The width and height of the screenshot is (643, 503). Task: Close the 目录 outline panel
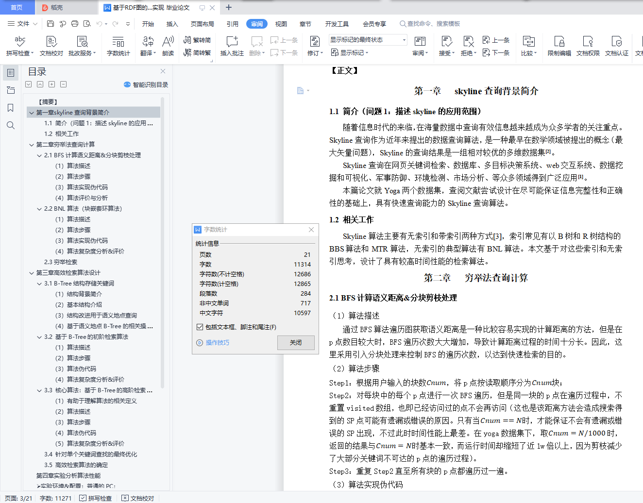163,71
